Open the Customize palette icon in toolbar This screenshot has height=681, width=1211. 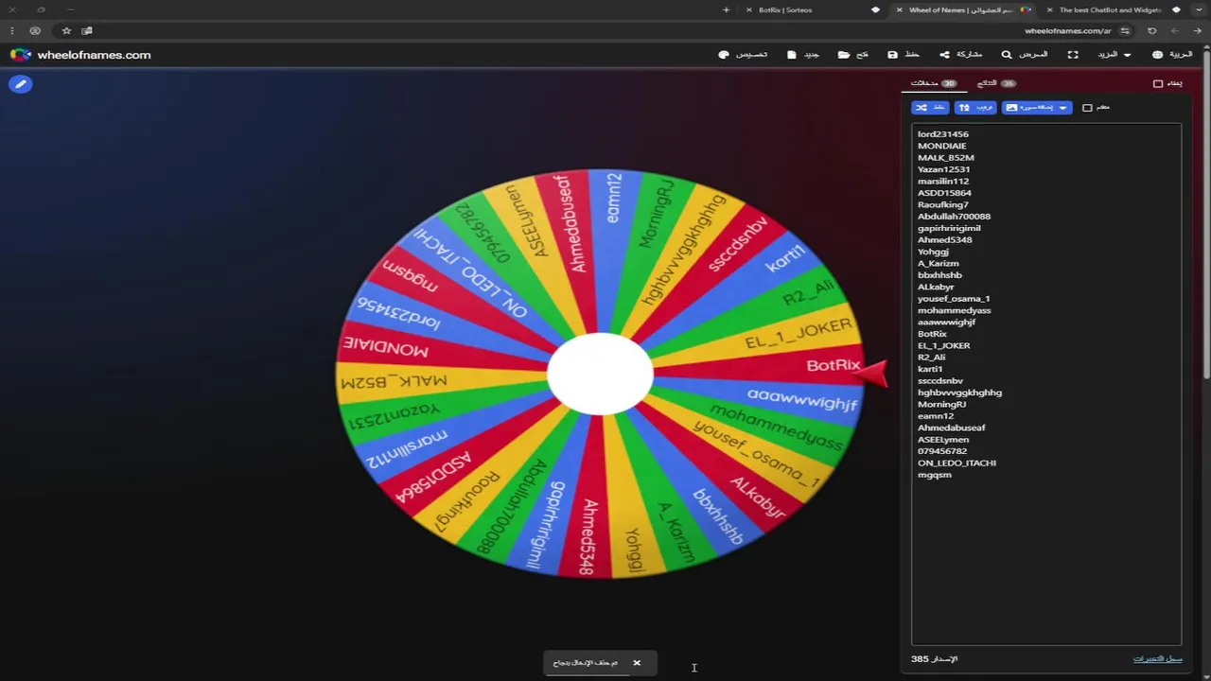[x=724, y=55]
